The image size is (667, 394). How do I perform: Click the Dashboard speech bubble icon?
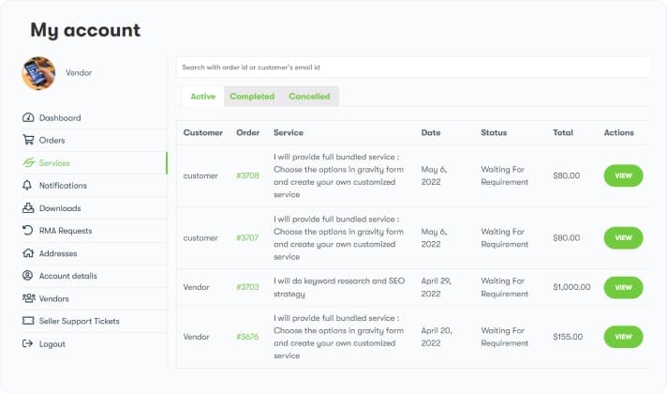(x=28, y=118)
